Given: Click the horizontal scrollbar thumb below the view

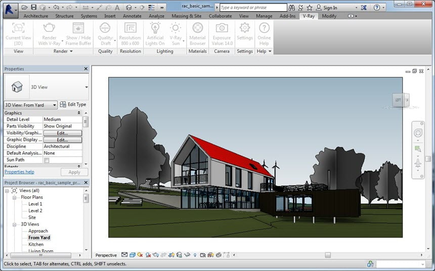Looking at the screenshot, I should click(328, 255).
